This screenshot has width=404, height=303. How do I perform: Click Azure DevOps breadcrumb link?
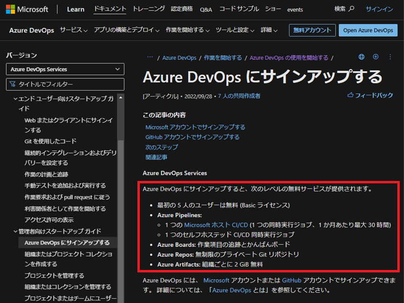[180, 58]
